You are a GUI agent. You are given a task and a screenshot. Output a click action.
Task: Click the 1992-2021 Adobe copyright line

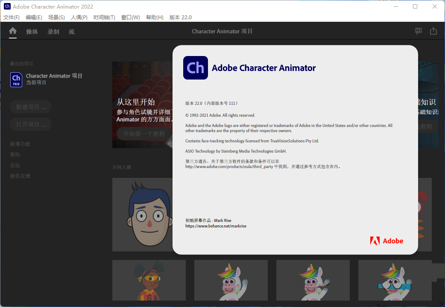coord(220,115)
